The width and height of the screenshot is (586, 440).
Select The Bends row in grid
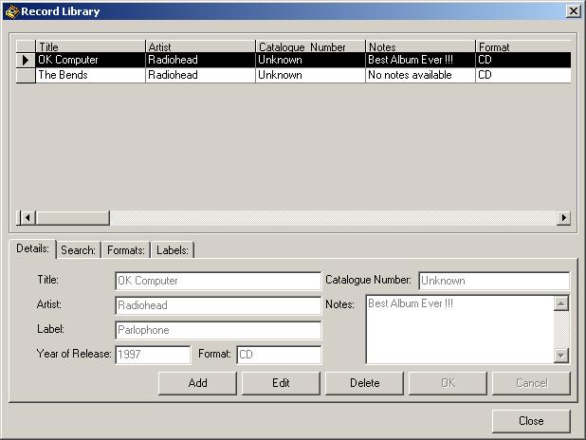pyautogui.click(x=90, y=75)
